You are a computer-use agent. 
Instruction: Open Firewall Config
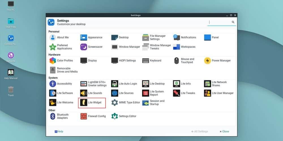[93, 116]
